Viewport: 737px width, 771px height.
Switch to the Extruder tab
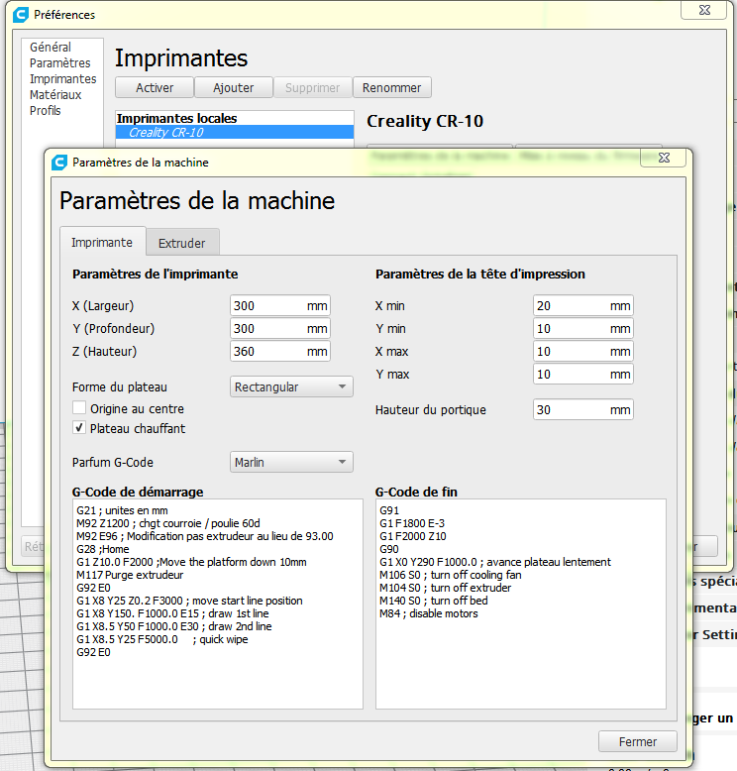pos(182,243)
